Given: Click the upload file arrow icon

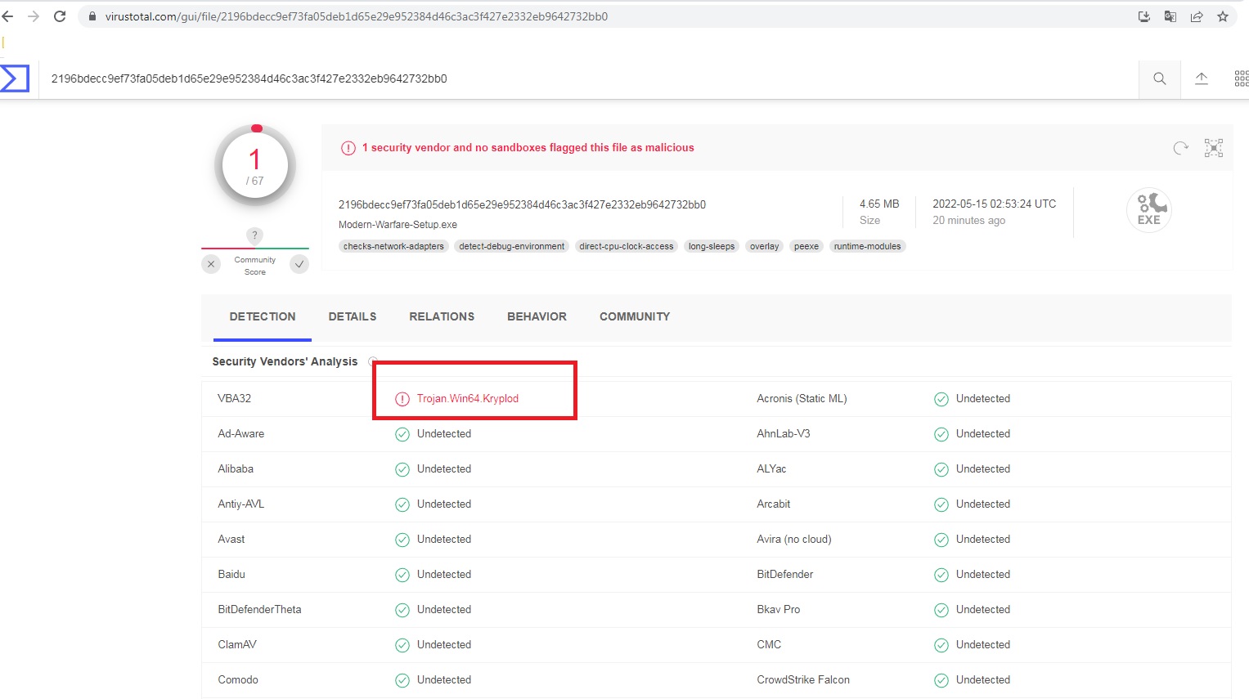Looking at the screenshot, I should (x=1201, y=78).
